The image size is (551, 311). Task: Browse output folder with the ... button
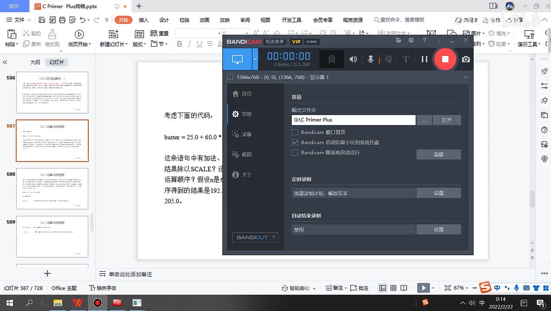tap(424, 120)
